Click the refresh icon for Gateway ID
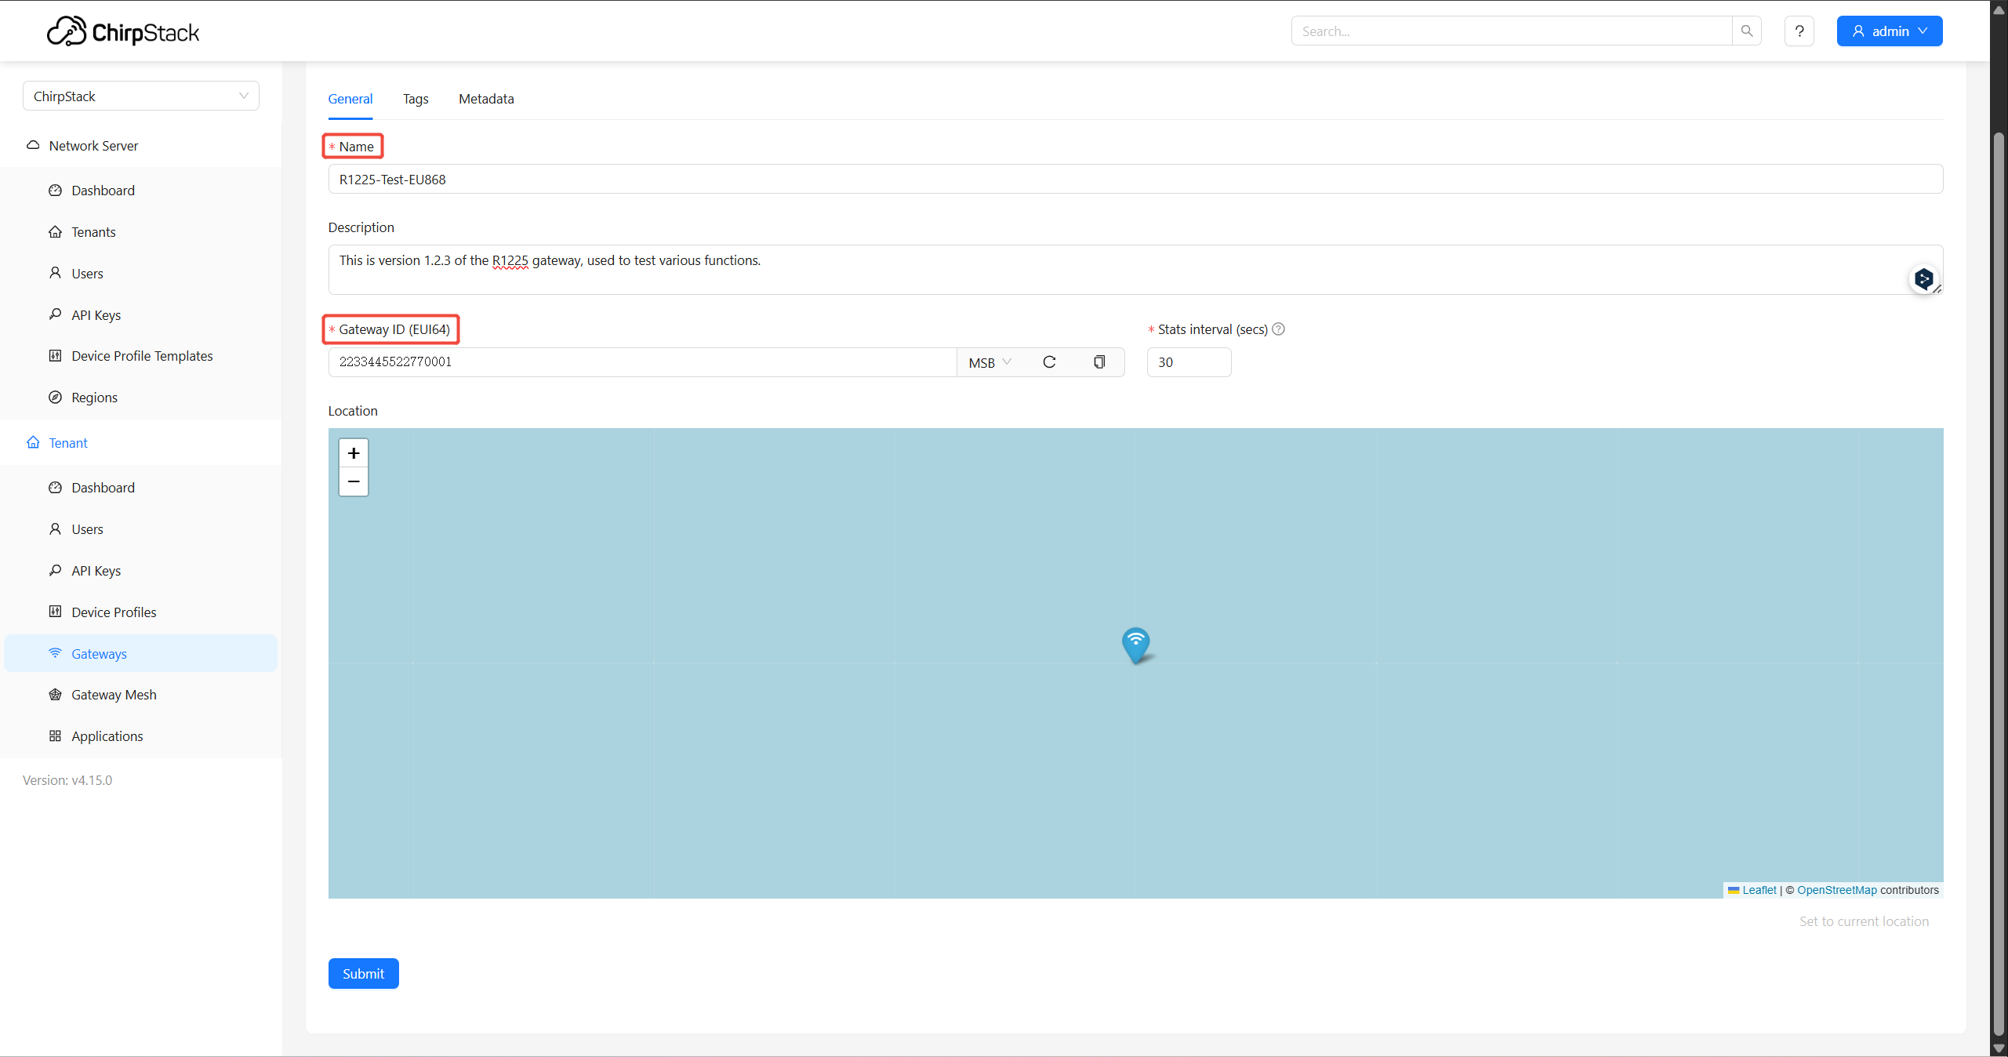This screenshot has height=1057, width=2008. click(x=1049, y=361)
